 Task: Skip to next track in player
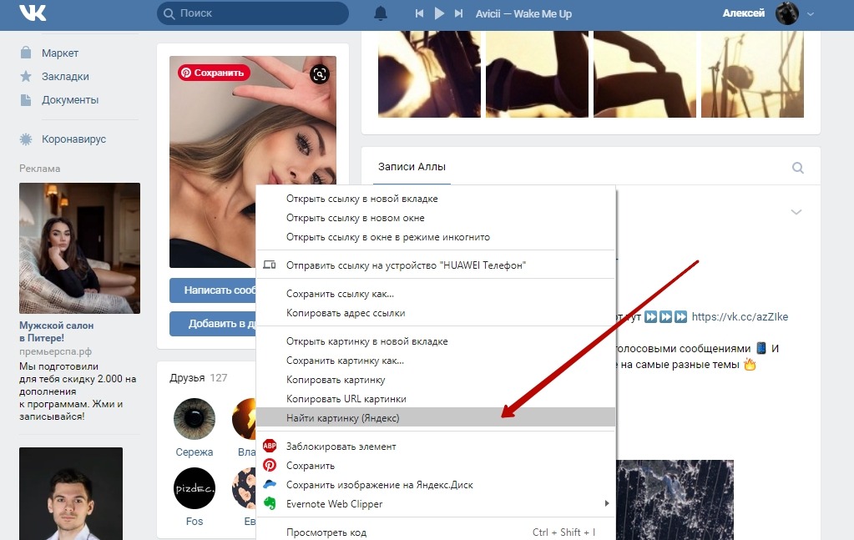coord(458,13)
